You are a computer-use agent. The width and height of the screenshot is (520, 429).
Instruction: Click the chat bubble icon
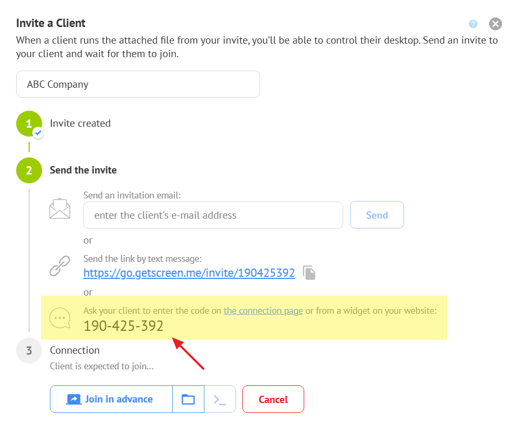coord(60,318)
